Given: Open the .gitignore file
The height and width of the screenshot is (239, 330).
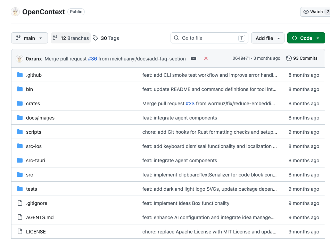Looking at the screenshot, I should tap(36, 203).
